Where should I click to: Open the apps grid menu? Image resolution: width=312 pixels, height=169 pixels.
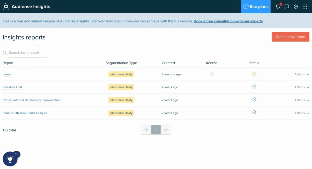(x=305, y=7)
